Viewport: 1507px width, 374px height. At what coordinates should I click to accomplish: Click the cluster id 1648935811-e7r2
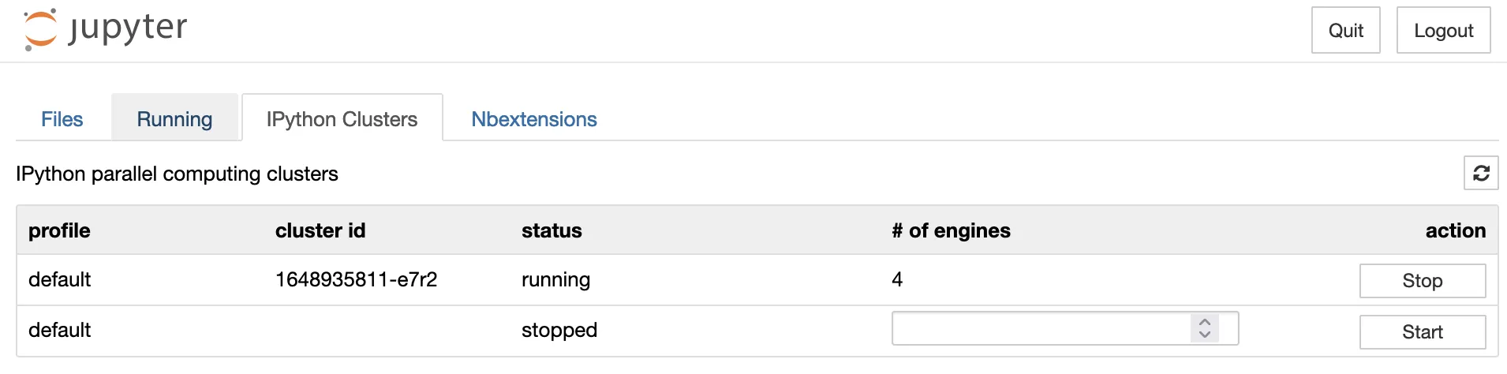tap(356, 279)
